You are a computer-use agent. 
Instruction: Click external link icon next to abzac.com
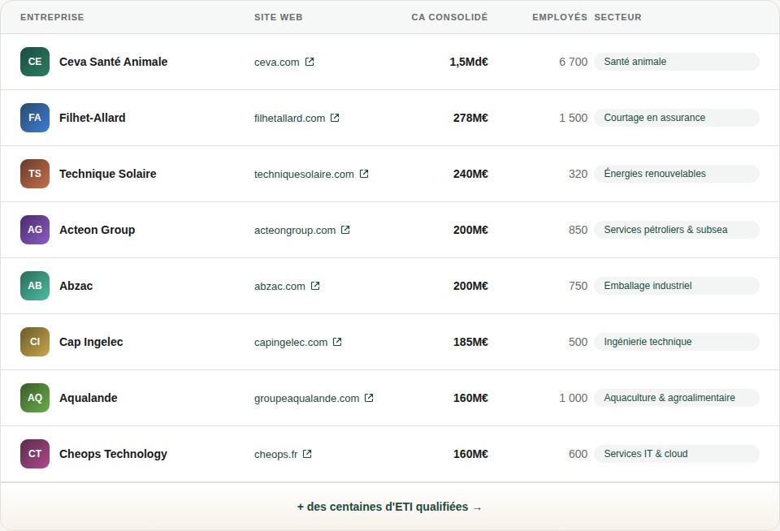(x=315, y=286)
